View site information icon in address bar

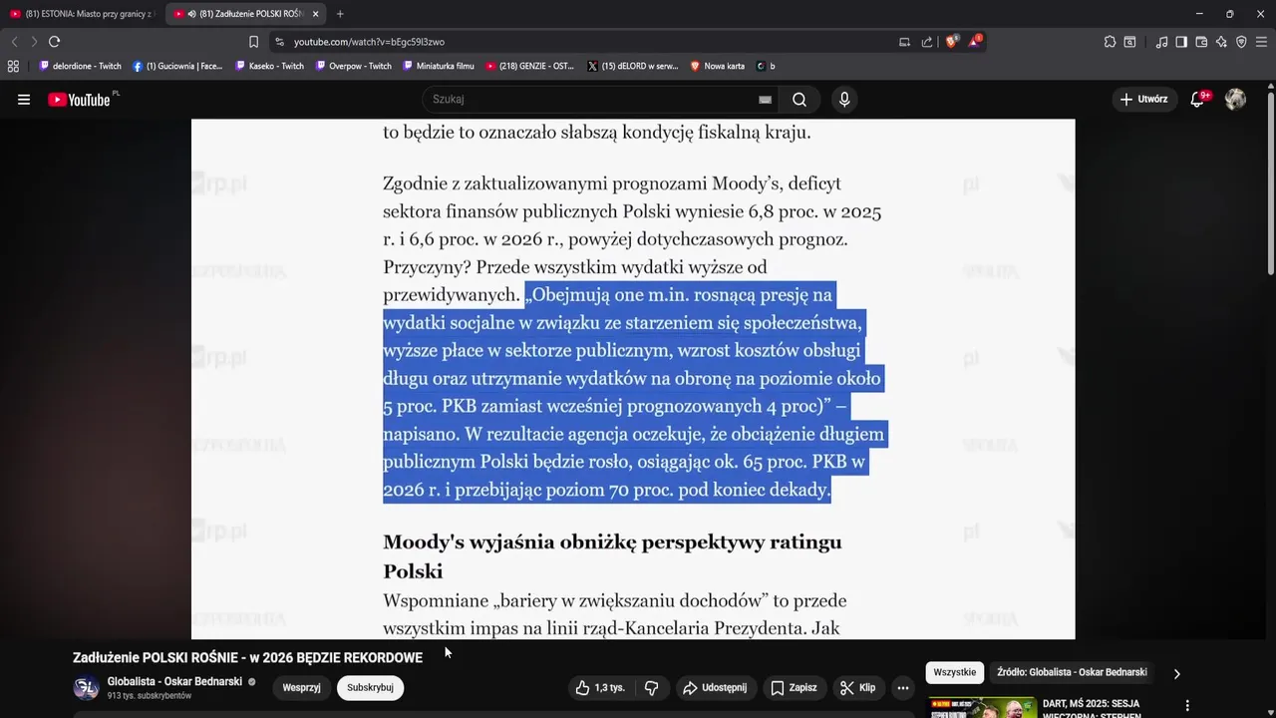pos(279,42)
